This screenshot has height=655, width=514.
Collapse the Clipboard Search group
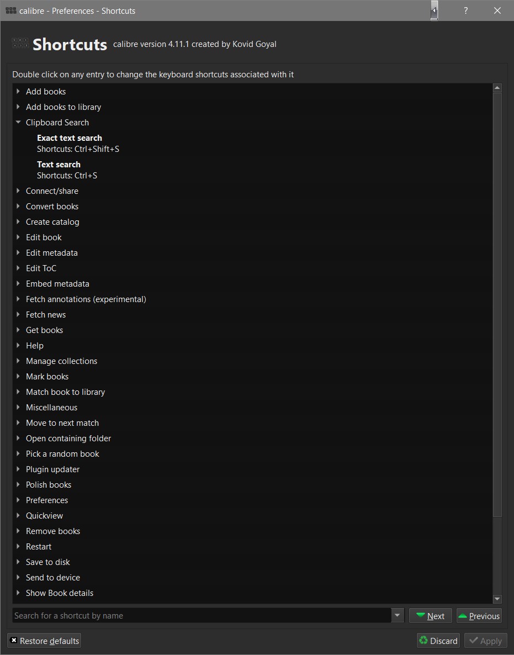(x=18, y=123)
